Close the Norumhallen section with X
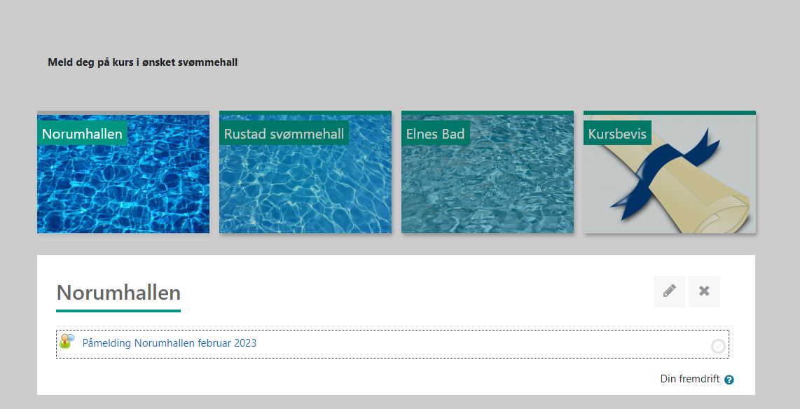The height and width of the screenshot is (409, 800). [x=704, y=291]
